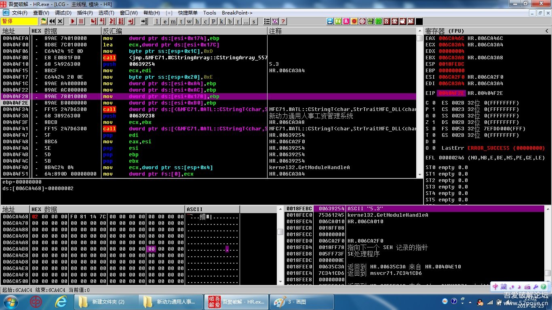The width and height of the screenshot is (552, 310).
Task: Switch to the 新动力通用人事 taskbar folder window
Action: [171, 302]
